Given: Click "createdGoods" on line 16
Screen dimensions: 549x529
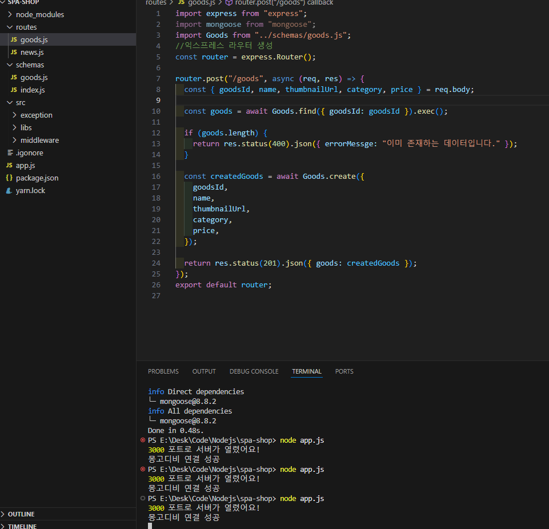Looking at the screenshot, I should (237, 176).
